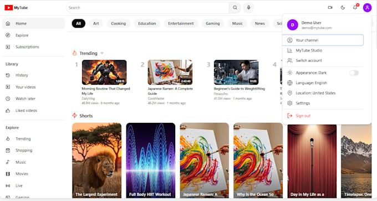Open Language: English menu entry

[x=323, y=83]
